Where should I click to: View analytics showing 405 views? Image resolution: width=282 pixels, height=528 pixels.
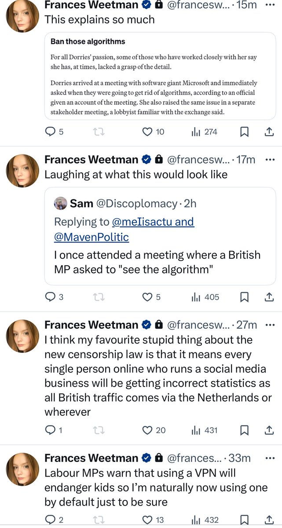coord(205,297)
